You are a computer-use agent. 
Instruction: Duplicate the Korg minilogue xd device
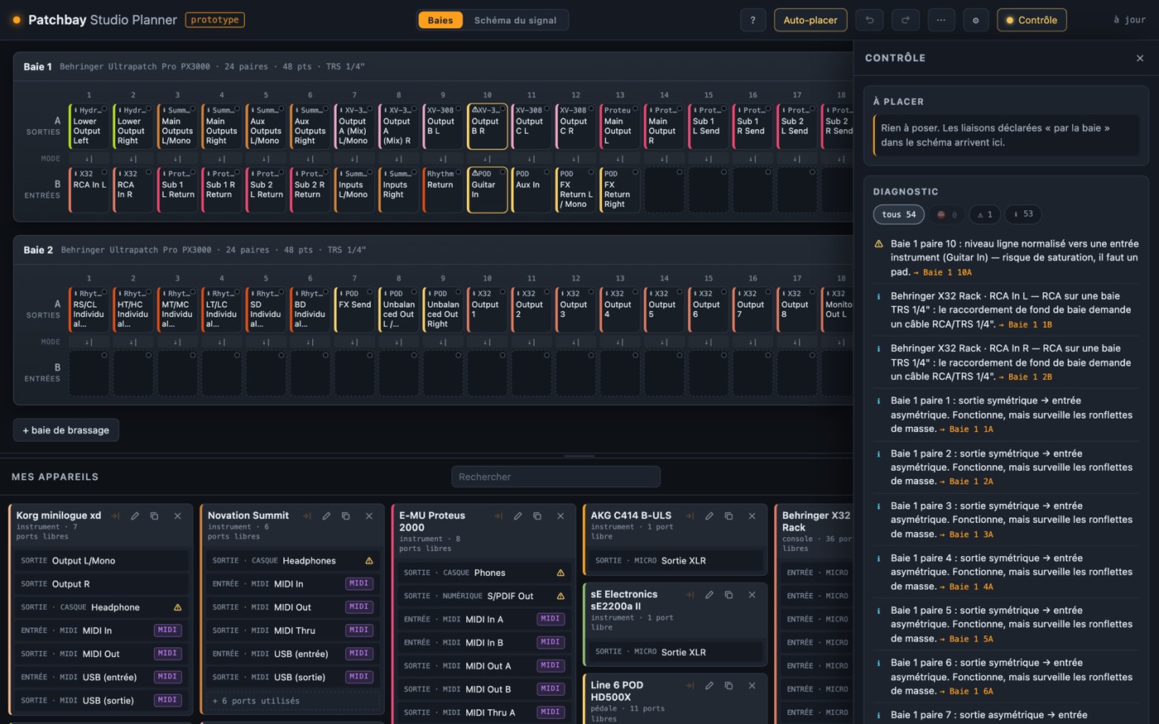tap(154, 515)
